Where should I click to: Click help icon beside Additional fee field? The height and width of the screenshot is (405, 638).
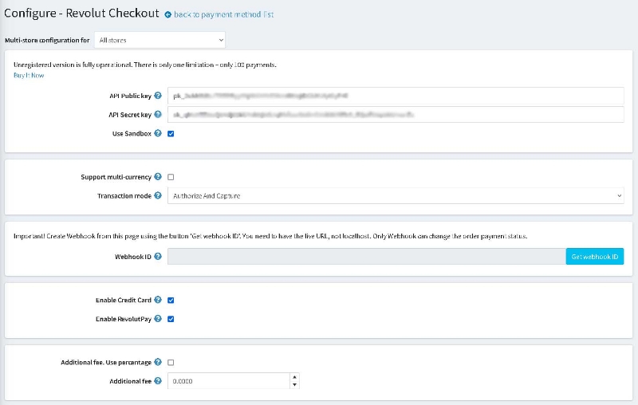pos(158,380)
